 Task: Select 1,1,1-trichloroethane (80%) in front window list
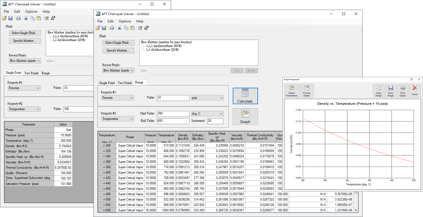tap(163, 46)
